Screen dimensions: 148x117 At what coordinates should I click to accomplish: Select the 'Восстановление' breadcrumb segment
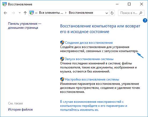click(x=81, y=13)
